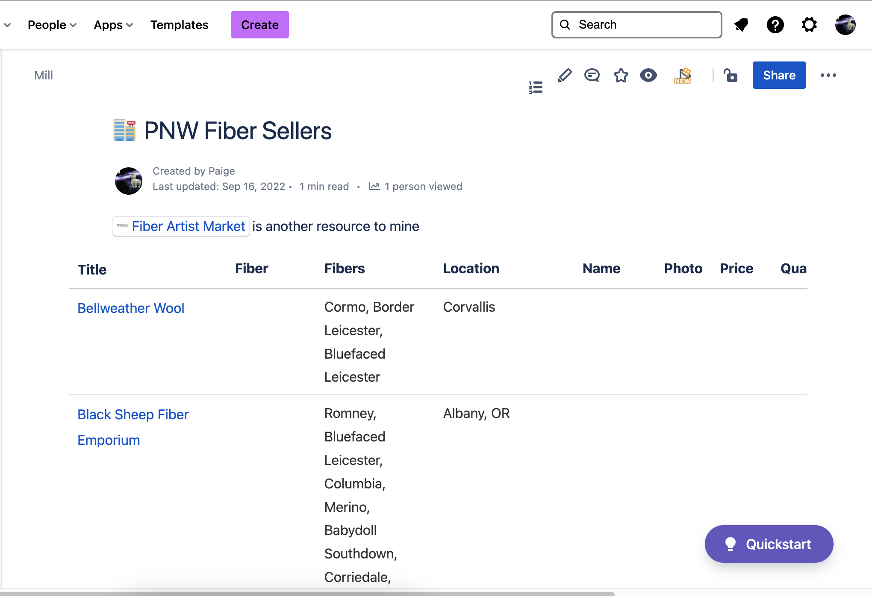This screenshot has width=872, height=596.
Task: Expand the People dropdown menu
Action: click(x=52, y=25)
